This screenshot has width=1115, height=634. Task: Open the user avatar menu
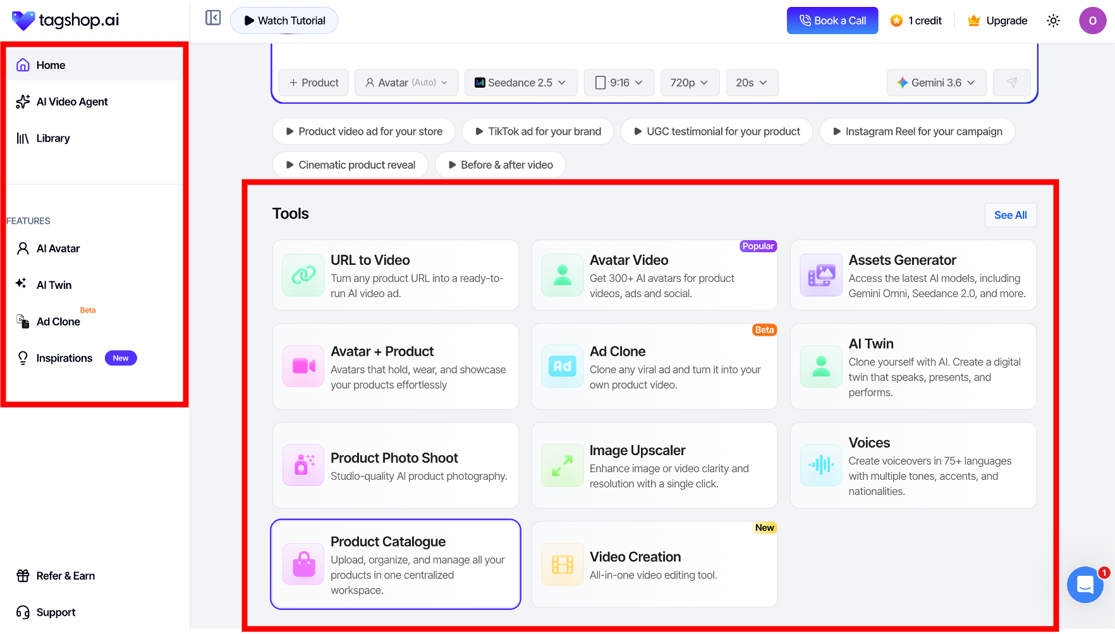pos(1092,21)
